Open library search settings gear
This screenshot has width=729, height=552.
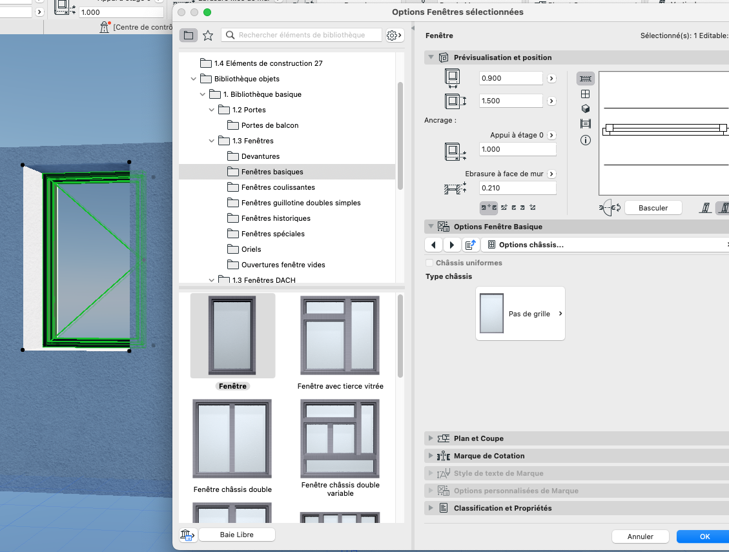395,36
